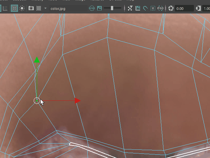Click the dim image slider handle
Screen dimensions: 210x158
[x=112, y=9]
